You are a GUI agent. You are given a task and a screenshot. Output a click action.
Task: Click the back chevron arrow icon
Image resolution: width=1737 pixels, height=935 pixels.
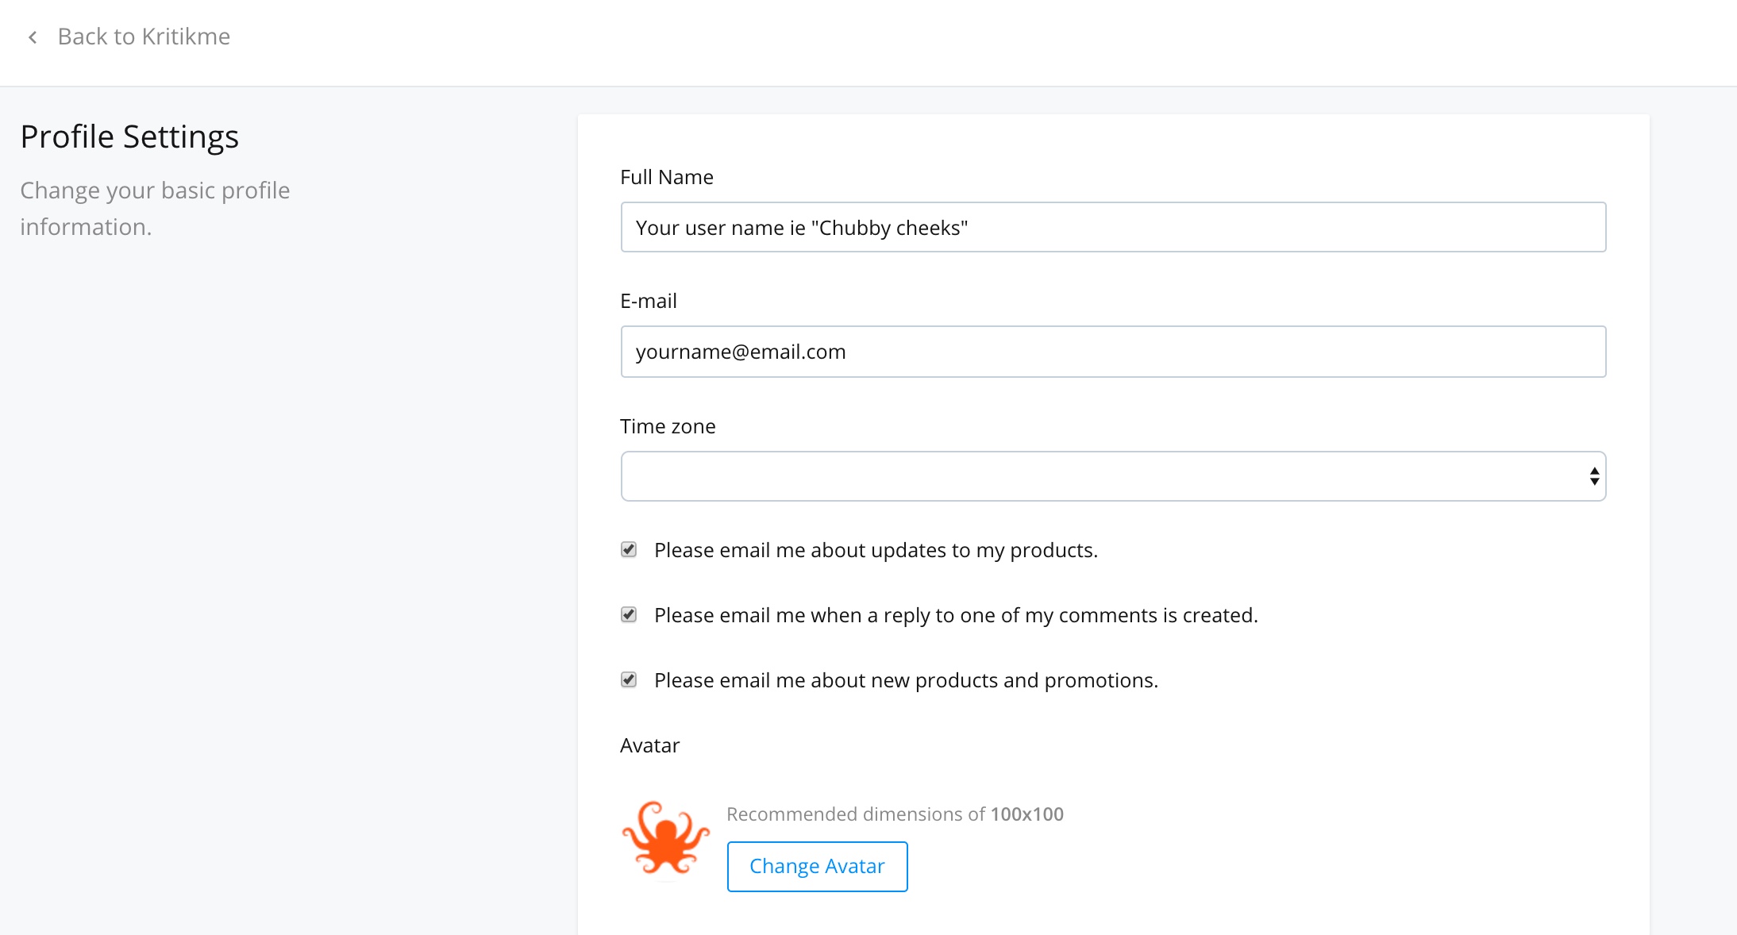[x=33, y=37]
